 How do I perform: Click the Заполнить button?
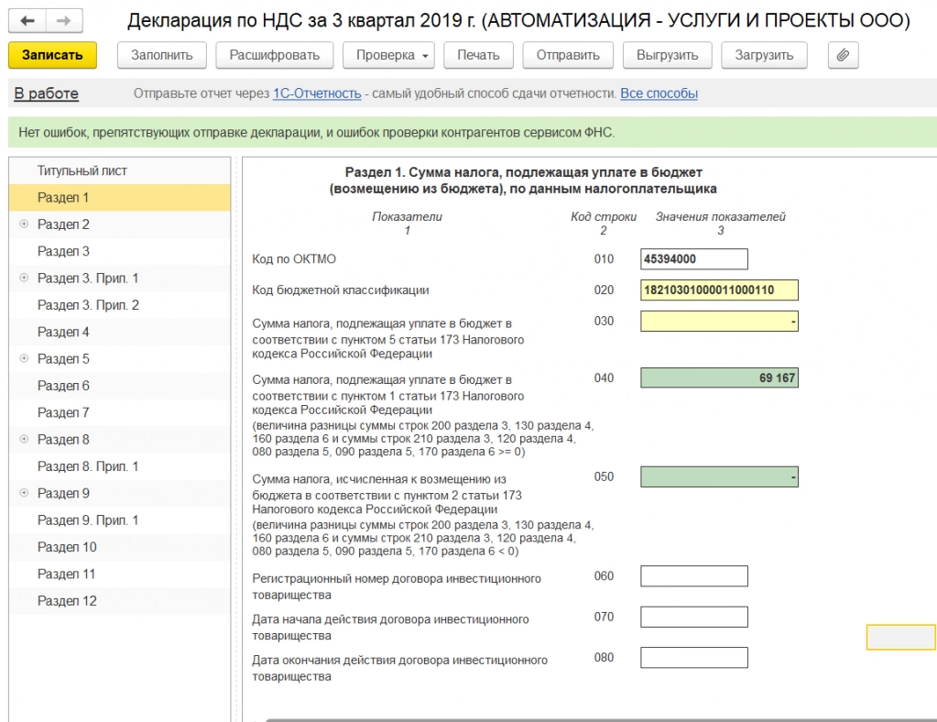click(x=162, y=55)
